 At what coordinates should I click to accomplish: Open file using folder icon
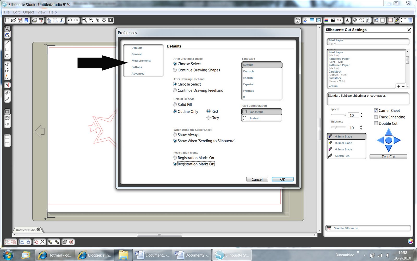(x=14, y=20)
